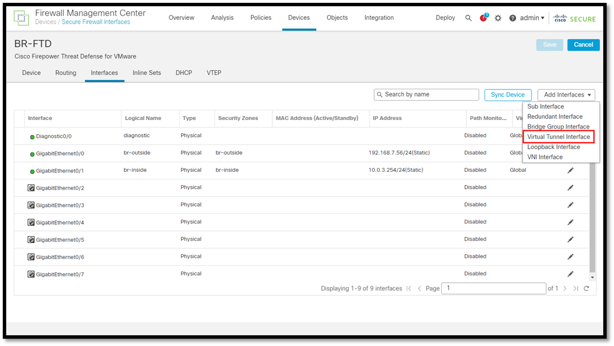Expand the Add Interfaces dropdown
Viewport: 614px width, 346px height.
[566, 94]
